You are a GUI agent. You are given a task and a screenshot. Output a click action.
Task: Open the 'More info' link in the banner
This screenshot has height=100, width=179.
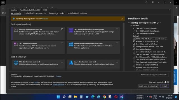tap(44, 19)
